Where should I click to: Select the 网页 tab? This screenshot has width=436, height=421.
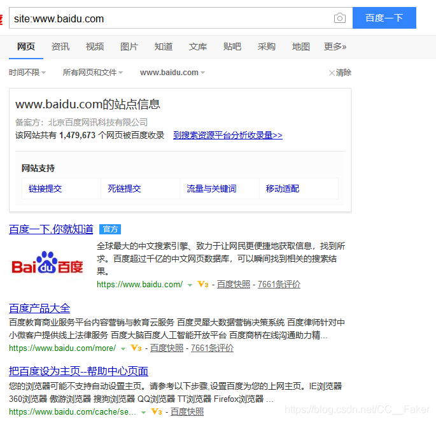point(26,46)
